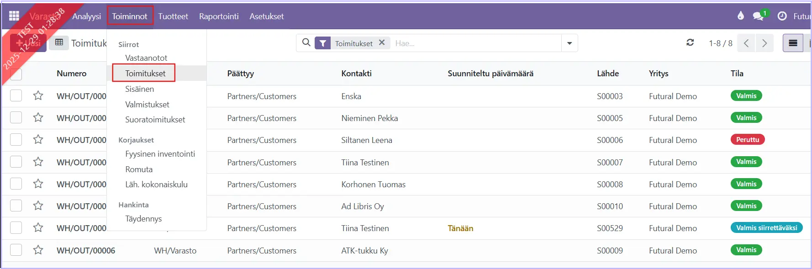Viewport: 812px width, 269px height.
Task: Star the Enska delivery row
Action: coord(38,96)
